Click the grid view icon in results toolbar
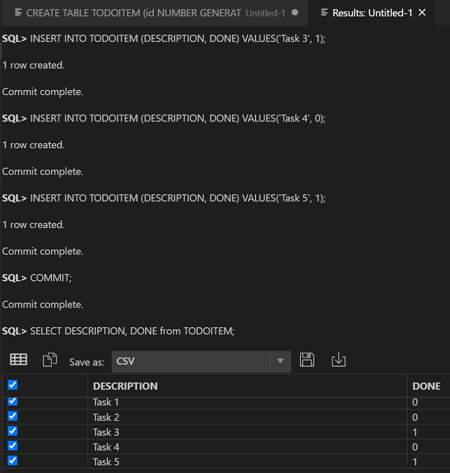 click(x=19, y=360)
